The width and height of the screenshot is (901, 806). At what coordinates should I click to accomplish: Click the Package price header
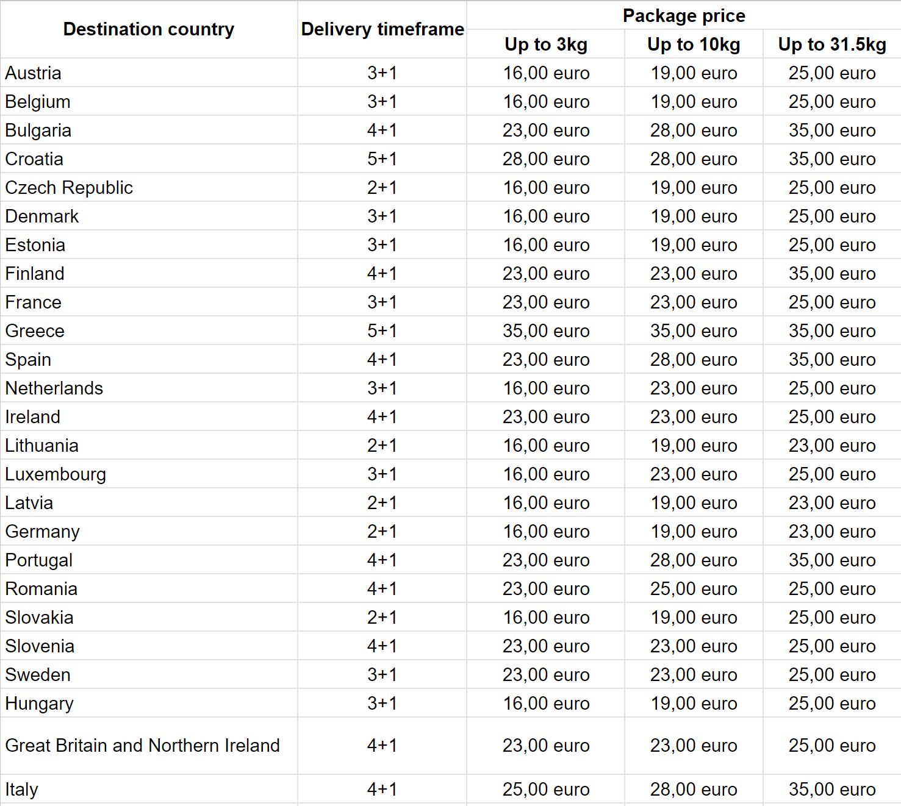[x=683, y=16]
